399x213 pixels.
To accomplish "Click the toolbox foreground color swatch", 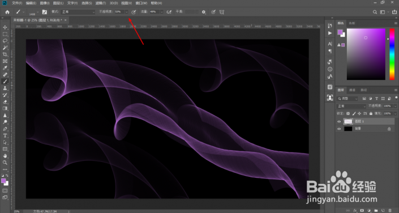I will [3, 181].
